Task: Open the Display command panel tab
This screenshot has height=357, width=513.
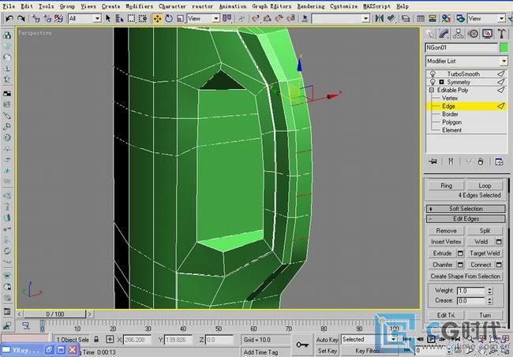Action: point(487,34)
